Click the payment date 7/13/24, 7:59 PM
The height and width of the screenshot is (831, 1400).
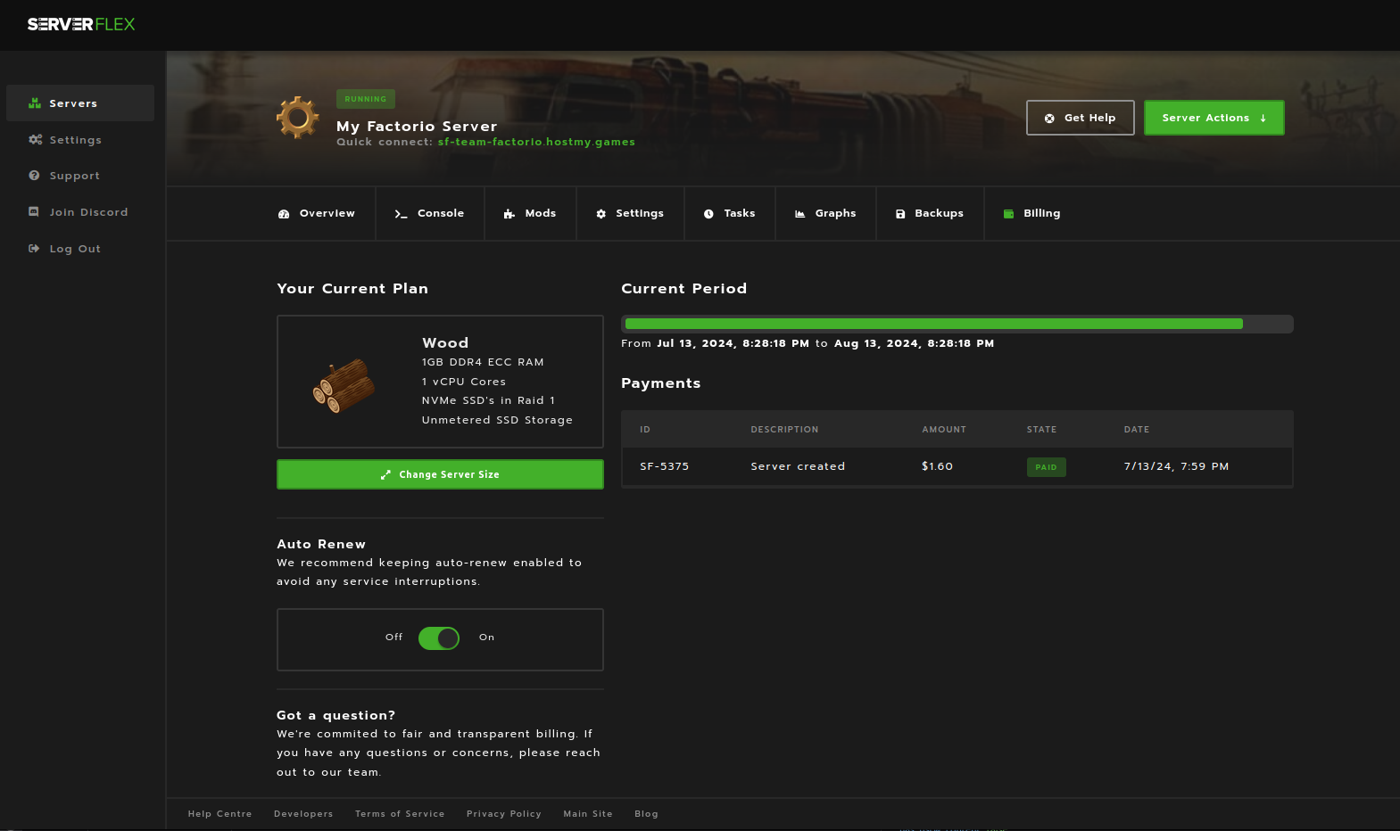1177,466
